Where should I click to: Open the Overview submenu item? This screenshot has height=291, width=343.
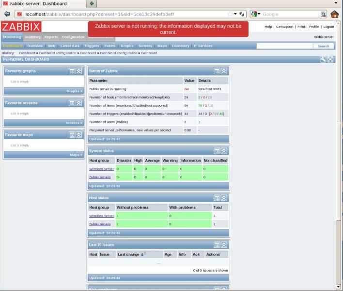(x=35, y=46)
